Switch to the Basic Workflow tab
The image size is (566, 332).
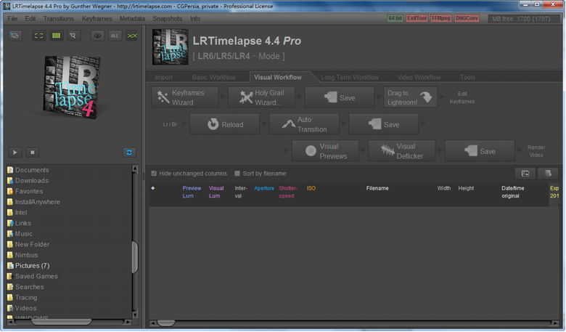click(x=213, y=77)
